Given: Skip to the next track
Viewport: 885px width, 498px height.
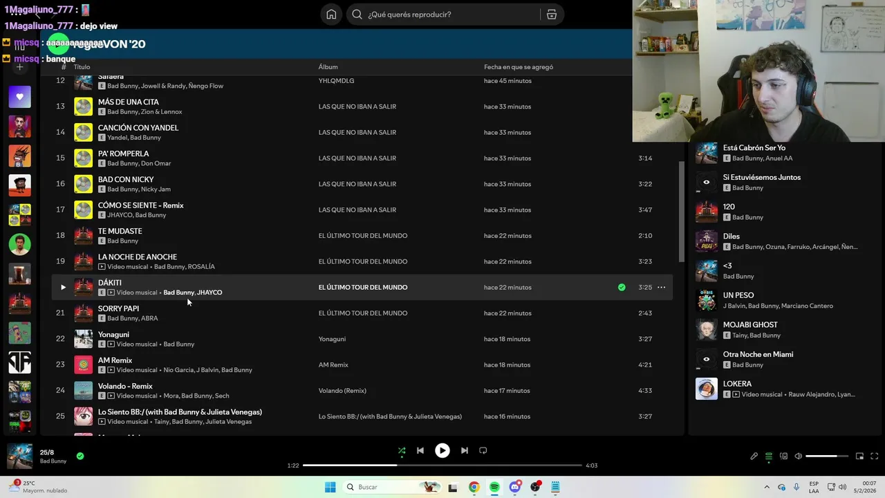Looking at the screenshot, I should (x=465, y=450).
